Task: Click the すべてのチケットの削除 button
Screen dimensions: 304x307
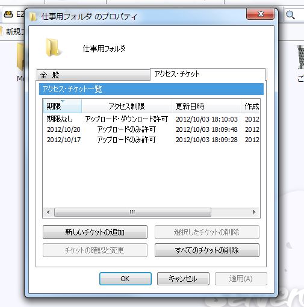Action: pyautogui.click(x=207, y=250)
